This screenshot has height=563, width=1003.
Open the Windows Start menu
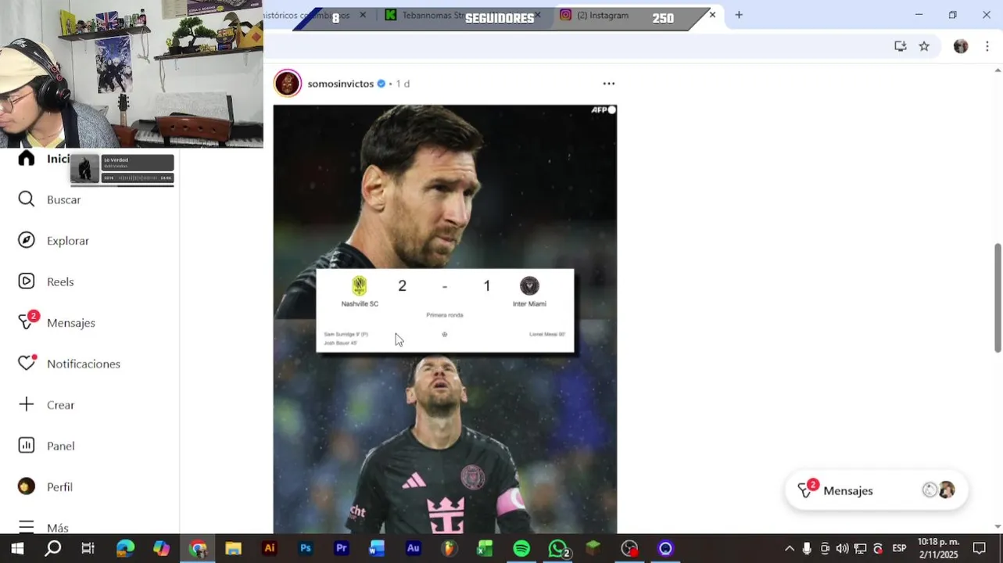point(17,549)
